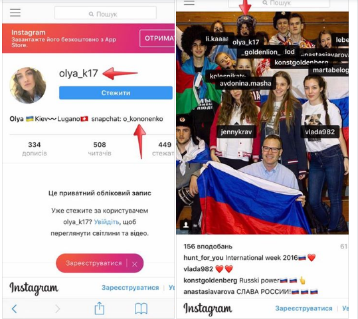Open Зареєструватися link in left footer
This screenshot has height=319, width=358.
(x=130, y=288)
